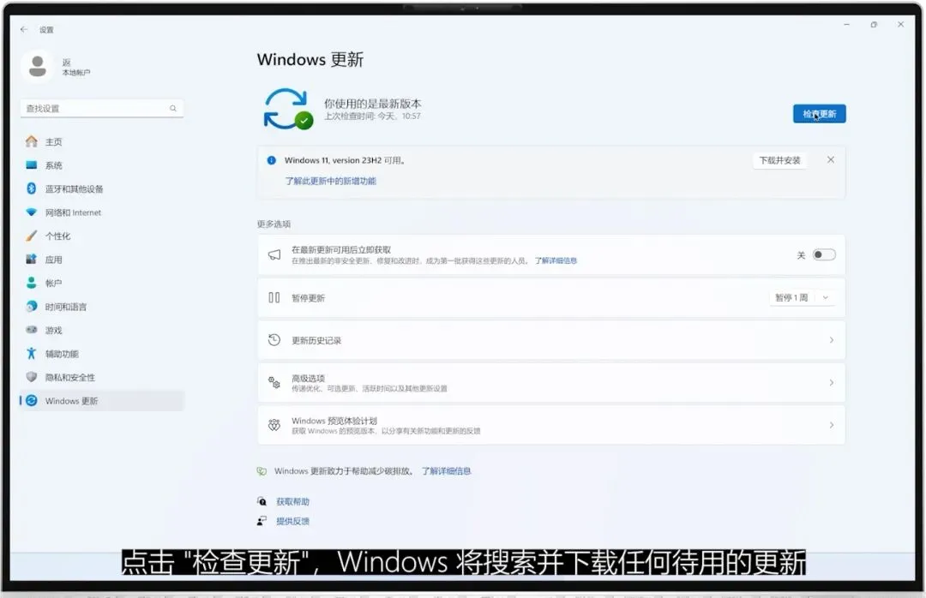The width and height of the screenshot is (926, 598).
Task: Click the megaphone icon for 在最新更新可用后立即获取
Action: click(x=274, y=254)
